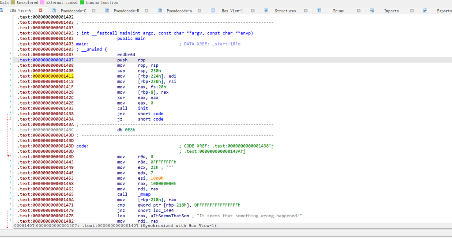Click the Pseudocode-A tab icon
The image size is (452, 242).
(x=160, y=11)
